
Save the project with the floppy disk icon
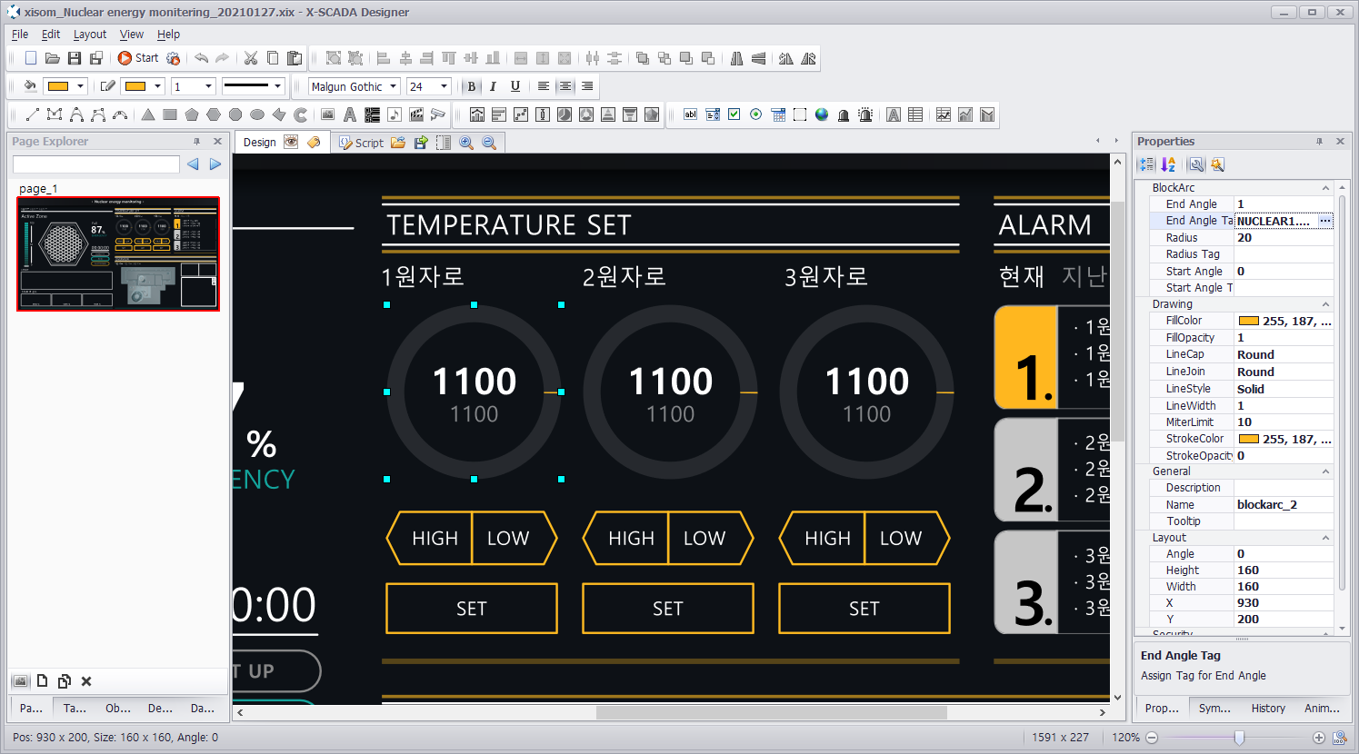tap(75, 58)
